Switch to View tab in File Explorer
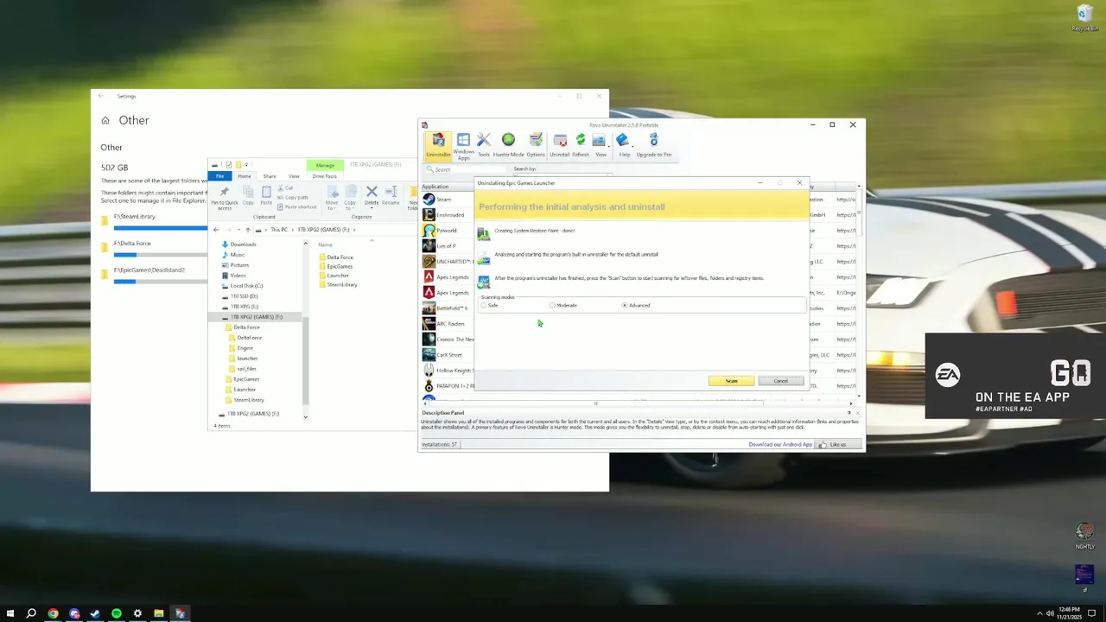Image resolution: width=1106 pixels, height=622 pixels. click(294, 176)
